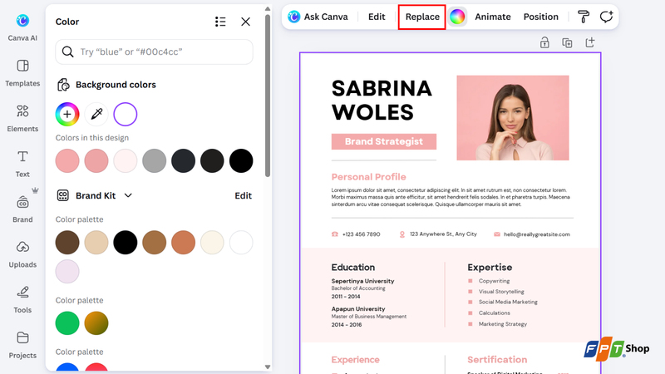665x374 pixels.
Task: Click the add comment icon
Action: [x=607, y=17]
